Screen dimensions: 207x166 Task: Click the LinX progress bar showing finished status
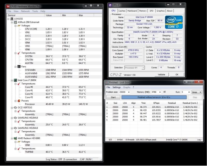[x=154, y=97]
